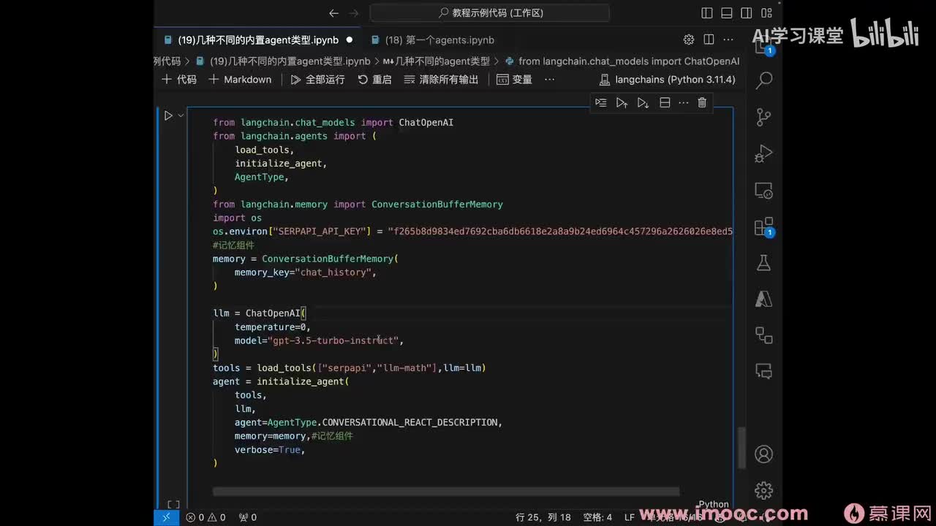Open errors and warnings count in status bar

[x=205, y=517]
